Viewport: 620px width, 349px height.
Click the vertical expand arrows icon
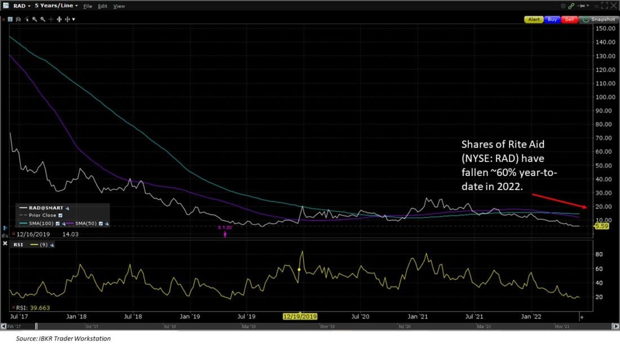[x=59, y=19]
